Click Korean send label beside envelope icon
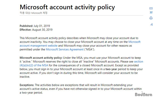Image resolution: width=153 pixels, height=97 pixels. [x=151, y=12]
